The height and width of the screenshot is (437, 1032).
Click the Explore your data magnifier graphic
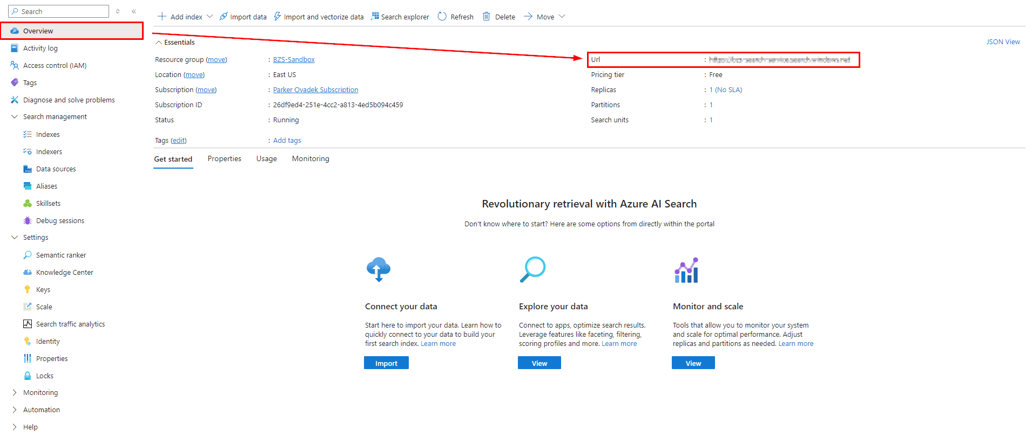(532, 269)
